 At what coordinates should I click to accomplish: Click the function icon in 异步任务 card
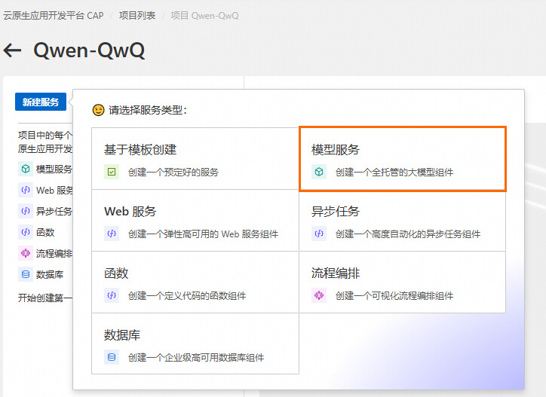coord(319,234)
